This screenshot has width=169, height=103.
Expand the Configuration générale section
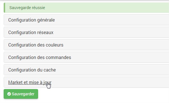[86, 20]
